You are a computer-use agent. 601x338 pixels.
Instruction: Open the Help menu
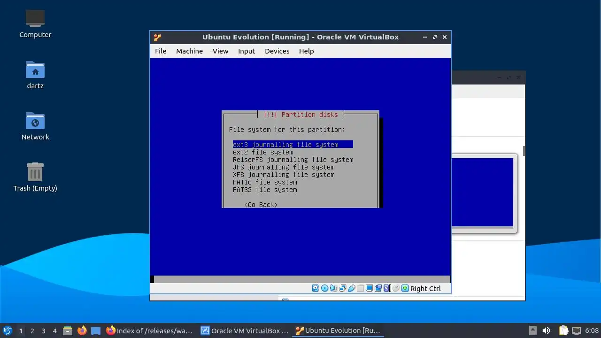click(x=306, y=51)
